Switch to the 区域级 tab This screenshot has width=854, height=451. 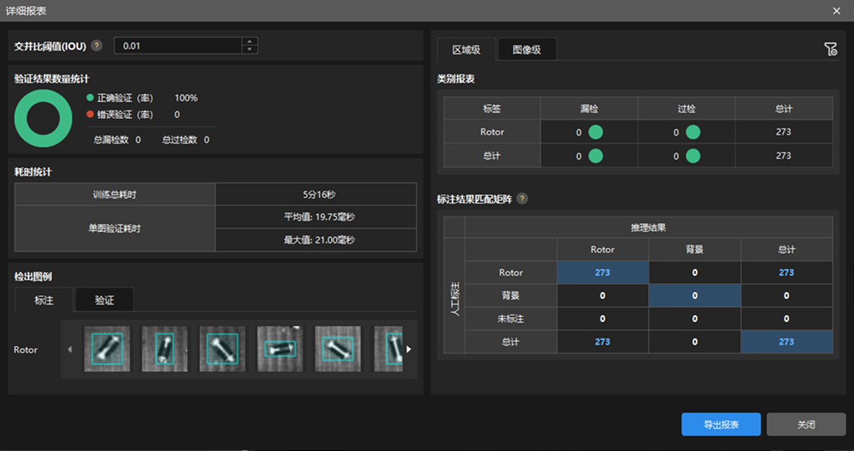point(466,50)
